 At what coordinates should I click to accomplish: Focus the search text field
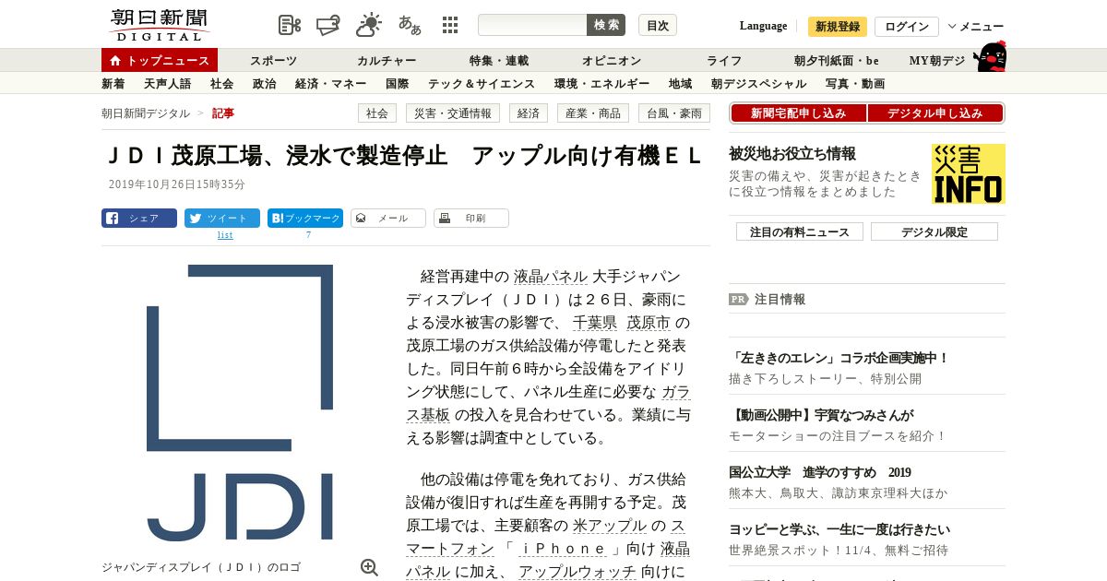pos(532,25)
